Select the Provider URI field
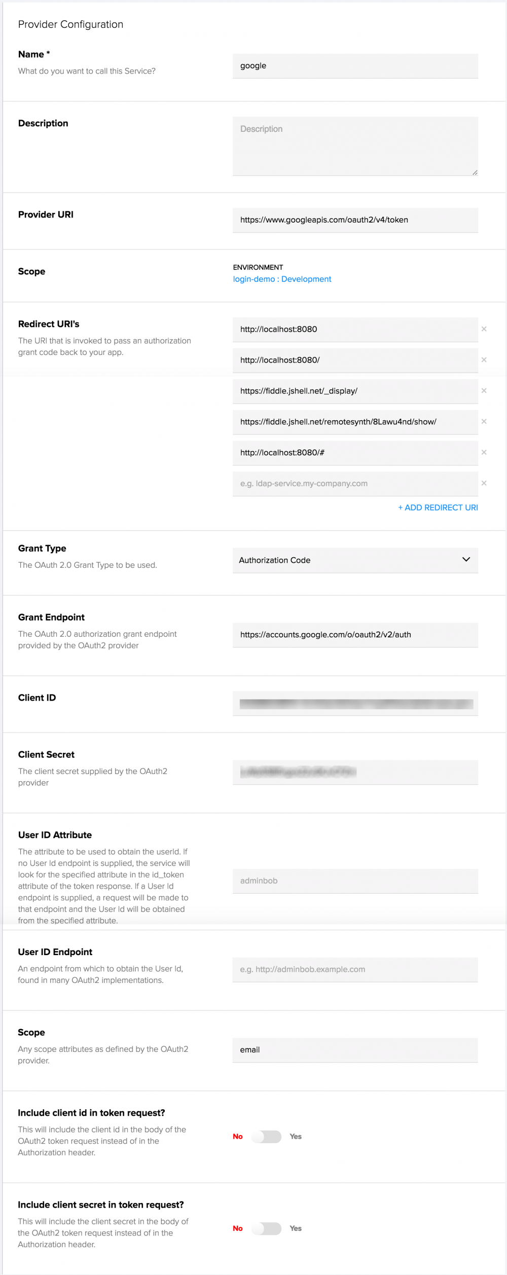 click(x=355, y=220)
